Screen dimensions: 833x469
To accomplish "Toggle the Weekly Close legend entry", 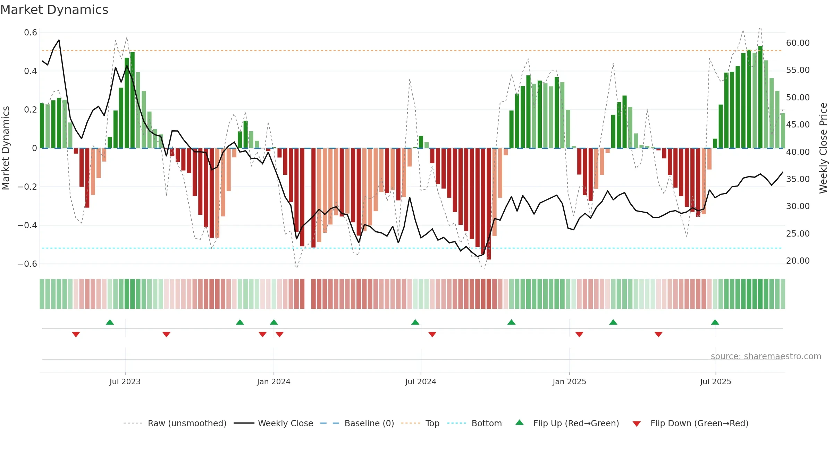I will point(274,423).
